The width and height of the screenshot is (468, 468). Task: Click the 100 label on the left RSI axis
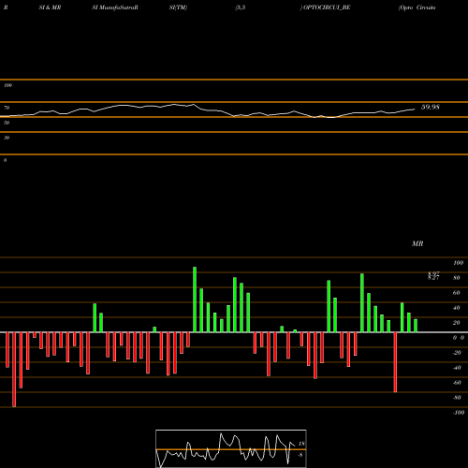(x=7, y=85)
